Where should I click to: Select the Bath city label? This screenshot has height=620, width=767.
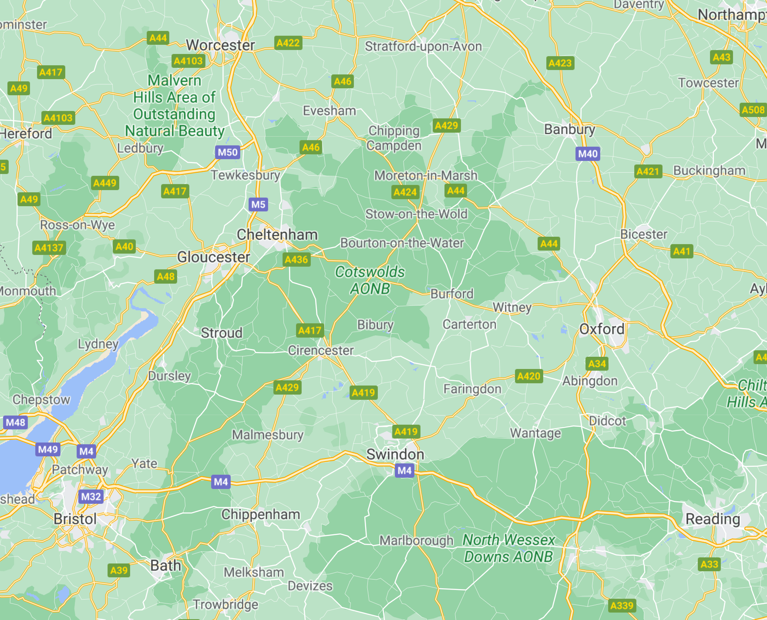coord(165,566)
